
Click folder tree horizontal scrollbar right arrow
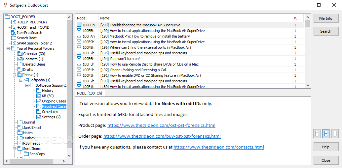pyautogui.click(x=63, y=161)
